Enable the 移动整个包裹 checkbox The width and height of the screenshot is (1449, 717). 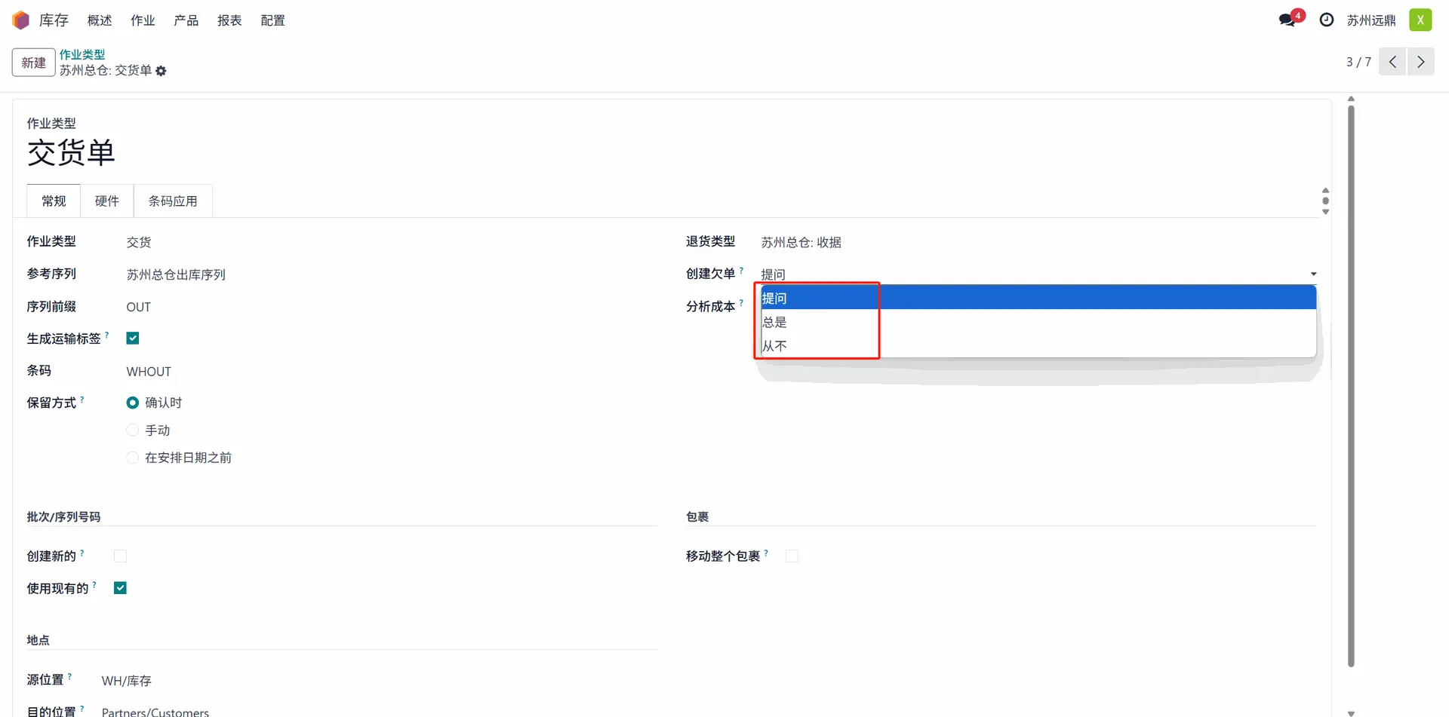(x=792, y=556)
